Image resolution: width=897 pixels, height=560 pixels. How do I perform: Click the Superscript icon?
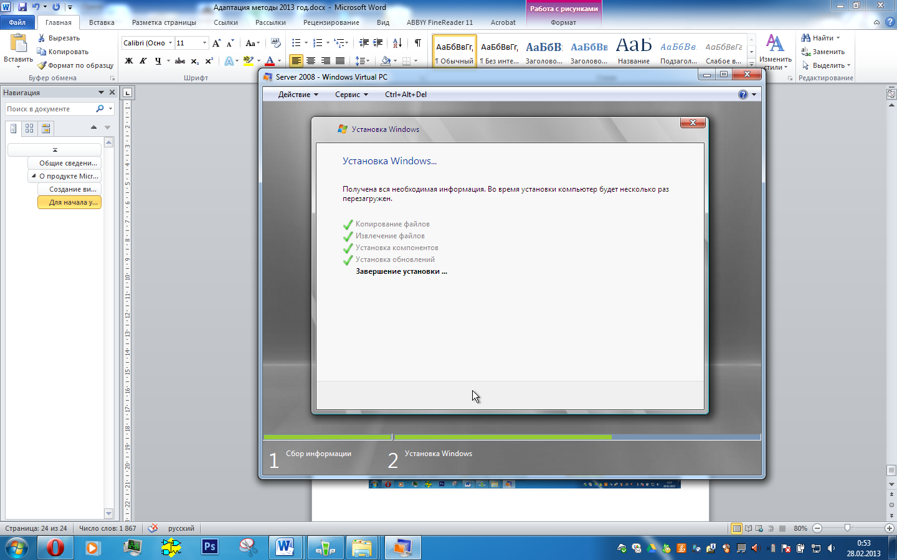(x=209, y=61)
